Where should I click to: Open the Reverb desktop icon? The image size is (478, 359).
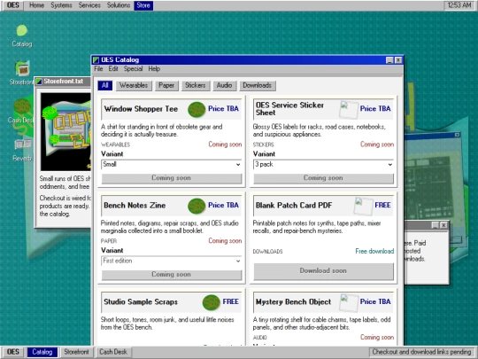coord(22,150)
